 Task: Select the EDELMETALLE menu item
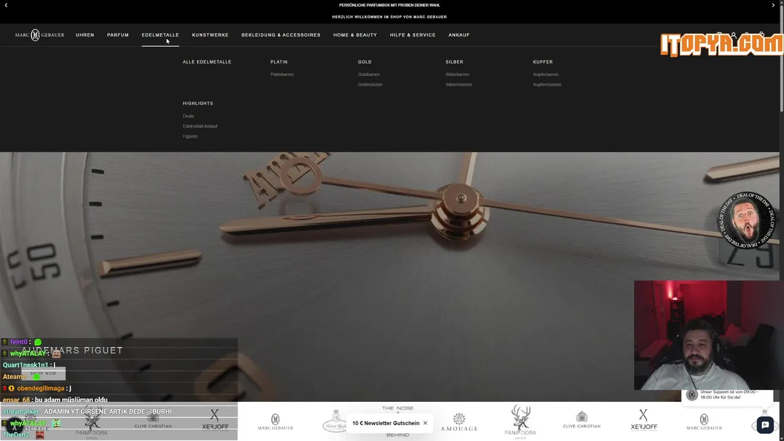pos(160,35)
